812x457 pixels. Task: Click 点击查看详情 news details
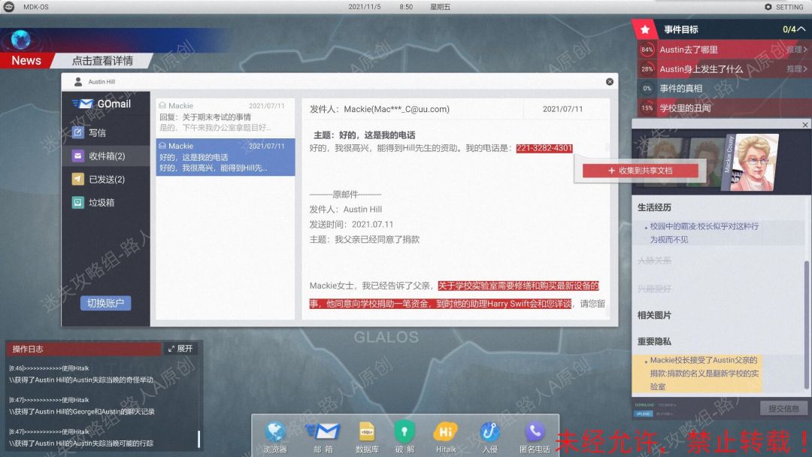coord(102,61)
